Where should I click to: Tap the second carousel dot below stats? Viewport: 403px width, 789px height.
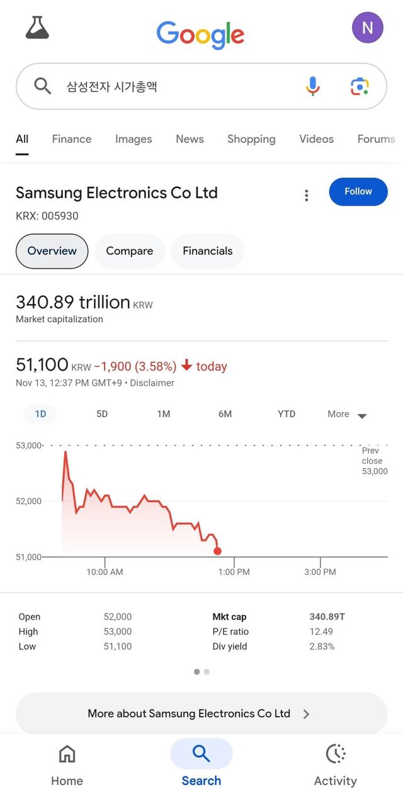(207, 672)
